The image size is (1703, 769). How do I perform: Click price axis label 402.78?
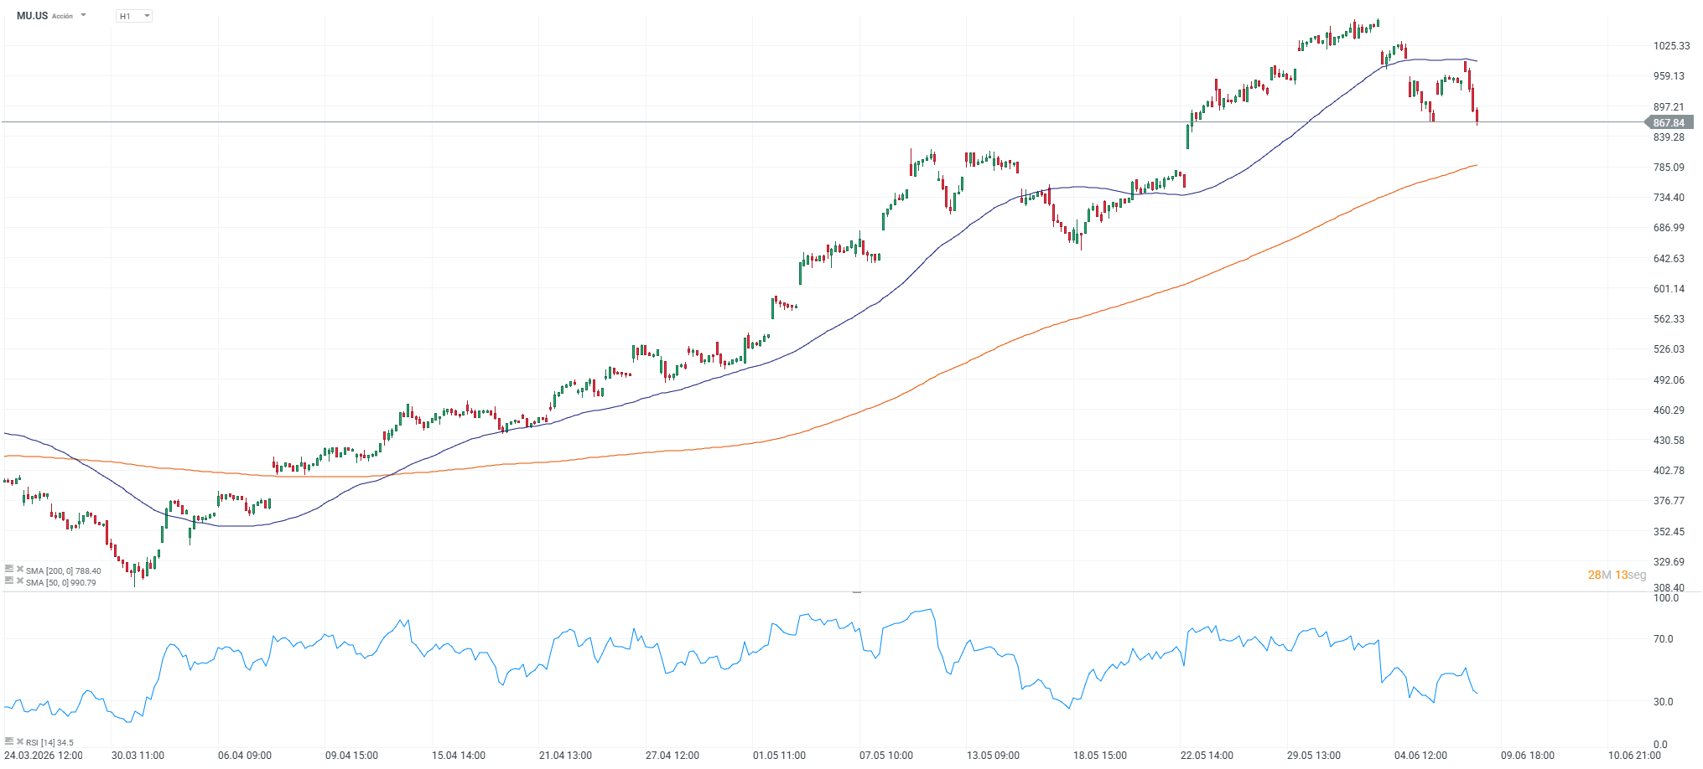tap(1669, 471)
